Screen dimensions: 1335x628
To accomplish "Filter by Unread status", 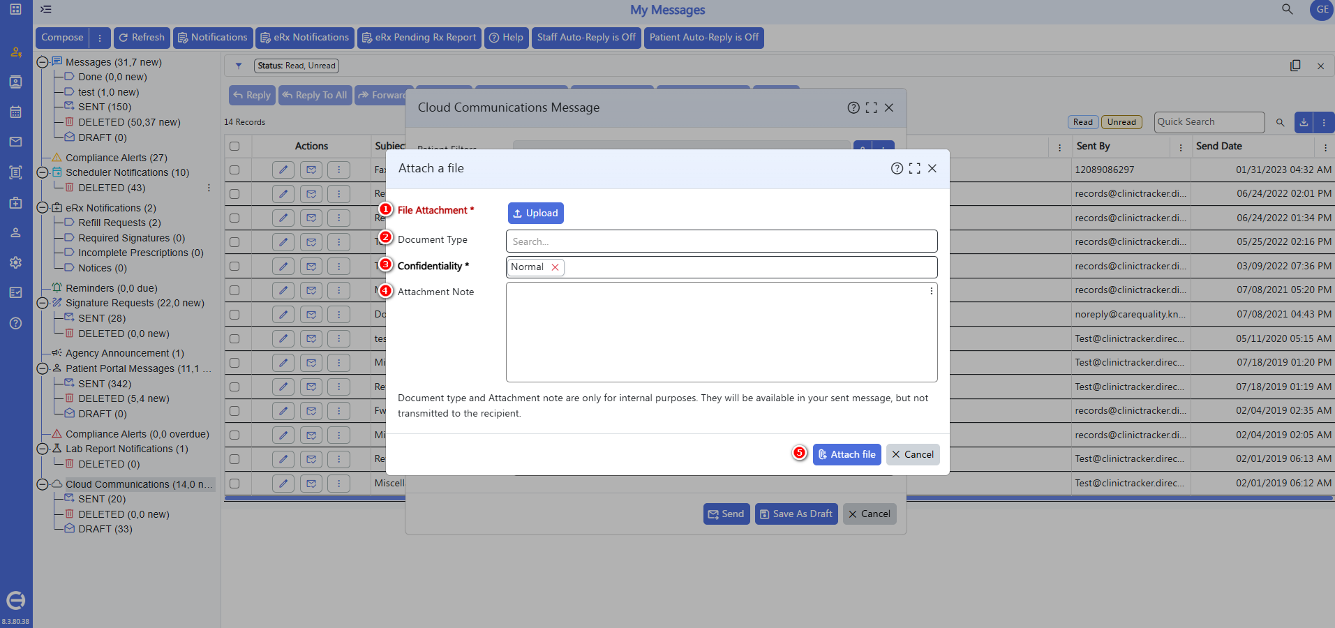I will [x=1121, y=122].
